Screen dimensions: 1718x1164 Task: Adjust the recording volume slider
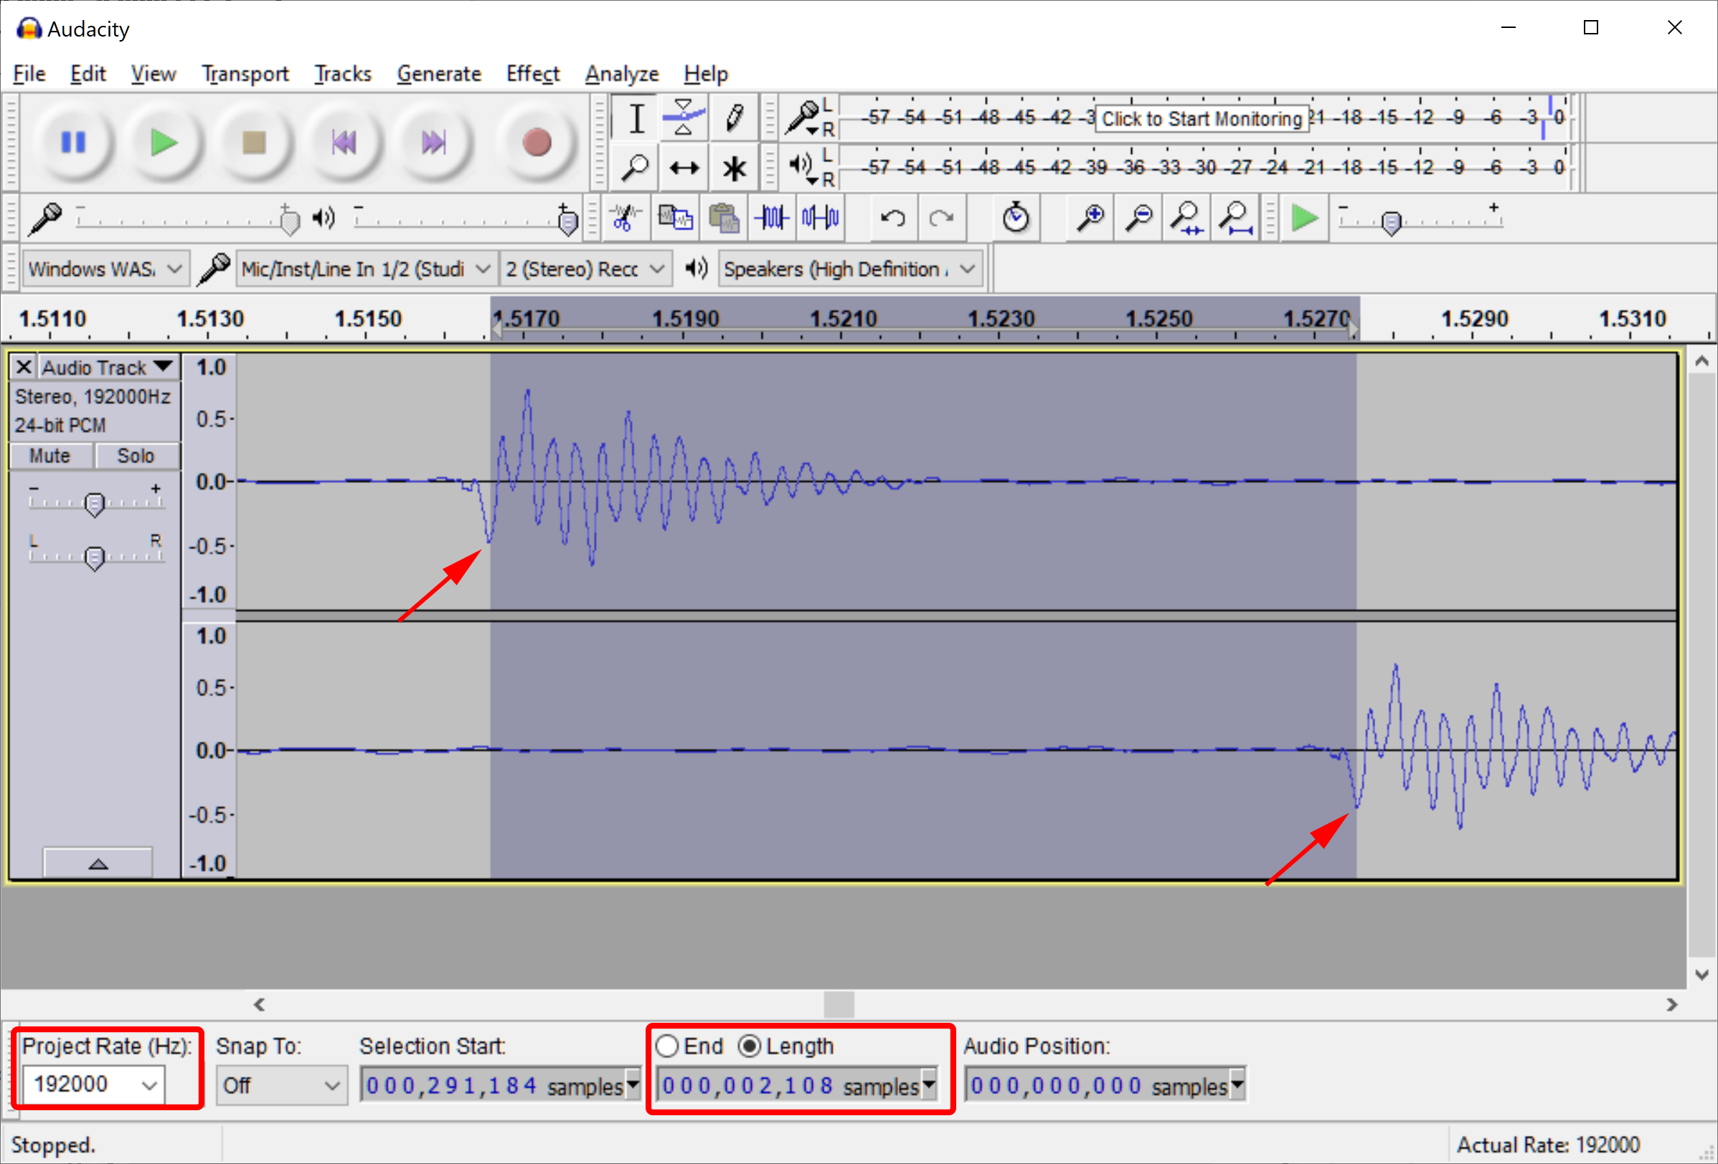pyautogui.click(x=290, y=219)
